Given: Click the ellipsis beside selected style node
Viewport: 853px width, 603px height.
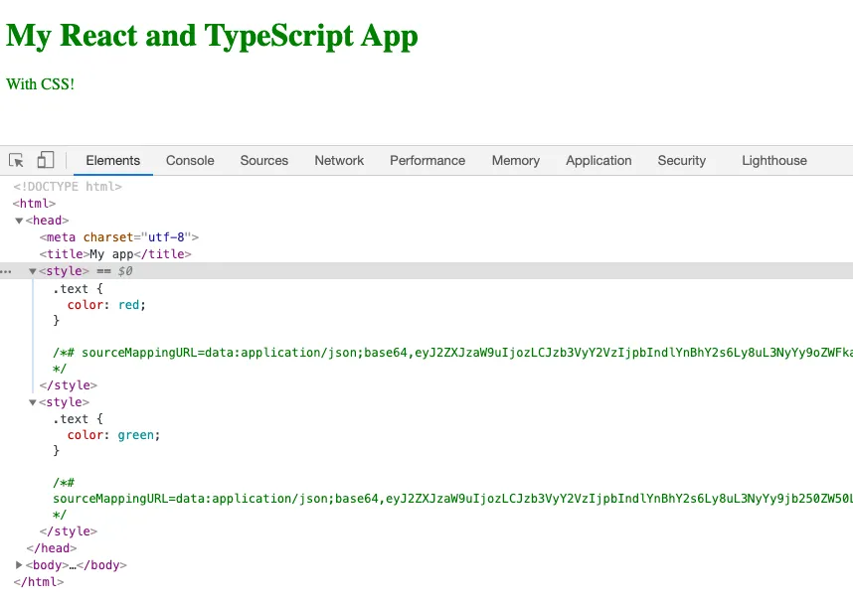Looking at the screenshot, I should click(6, 271).
